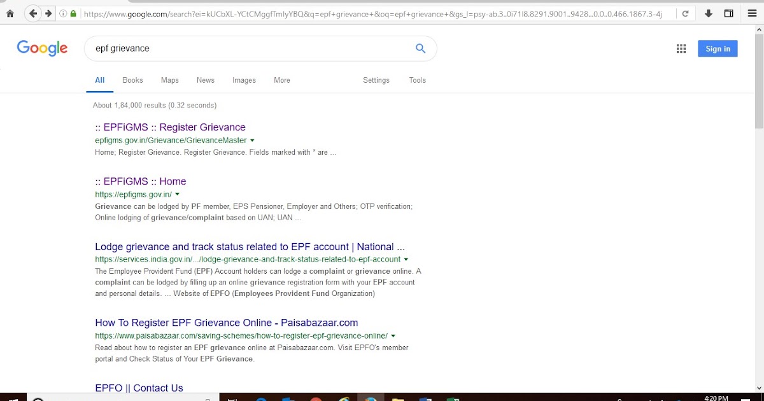Expand arrow next to services.india.gov.in URL
The height and width of the screenshot is (401, 764).
(406, 260)
